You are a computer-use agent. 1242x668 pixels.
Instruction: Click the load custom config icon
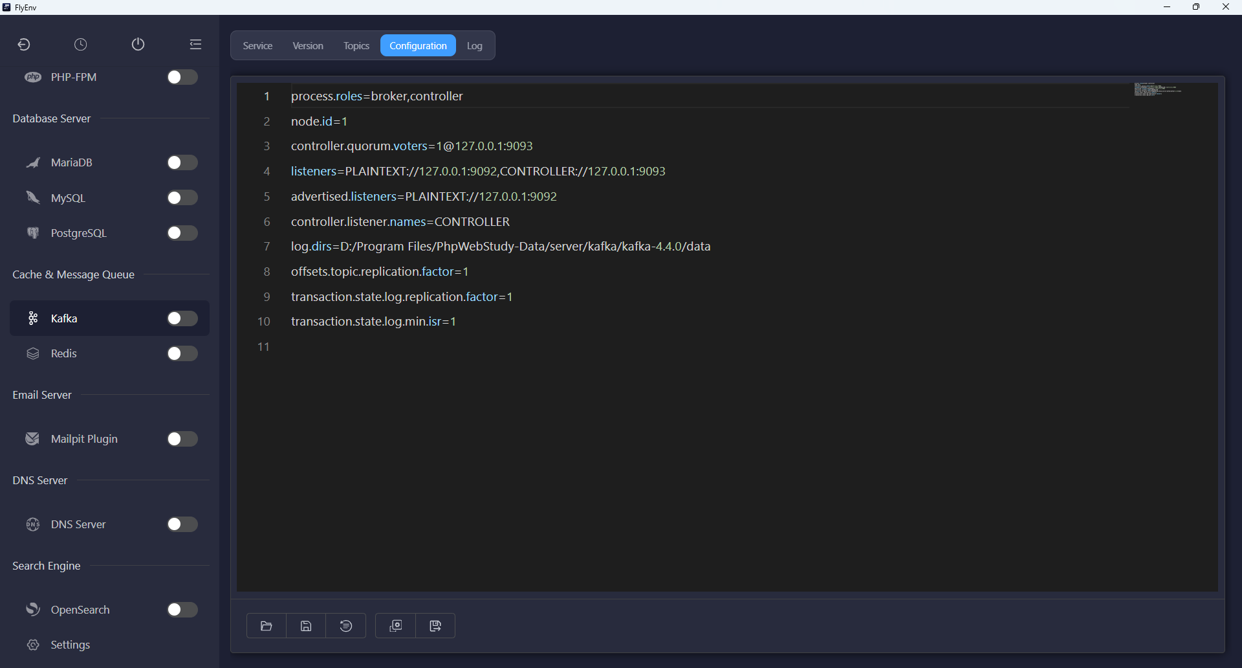396,626
